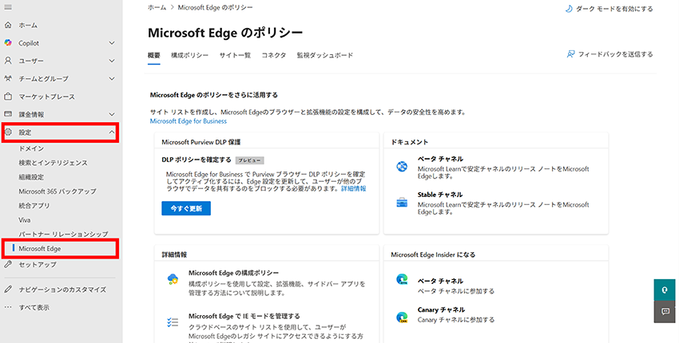The image size is (679, 343).
Task: Open the 監視ダッシュボード tab
Action: pyautogui.click(x=324, y=55)
